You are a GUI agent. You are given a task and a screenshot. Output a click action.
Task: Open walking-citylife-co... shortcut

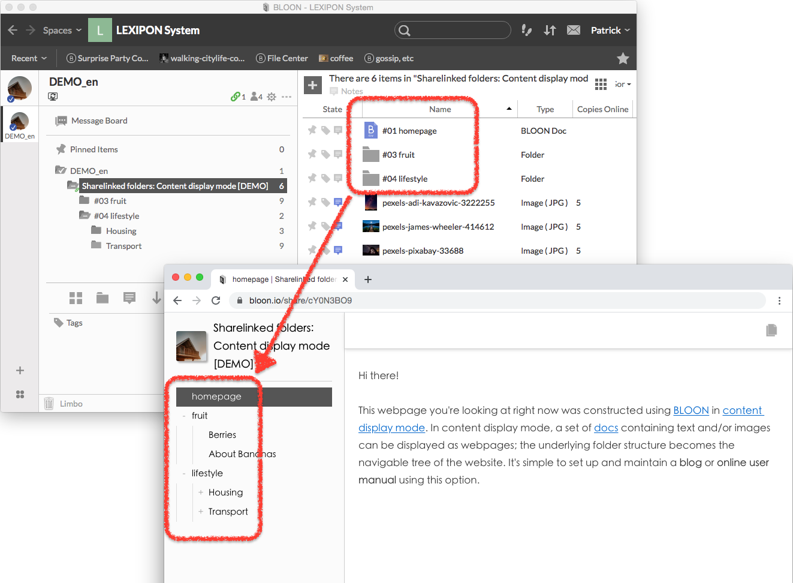202,58
